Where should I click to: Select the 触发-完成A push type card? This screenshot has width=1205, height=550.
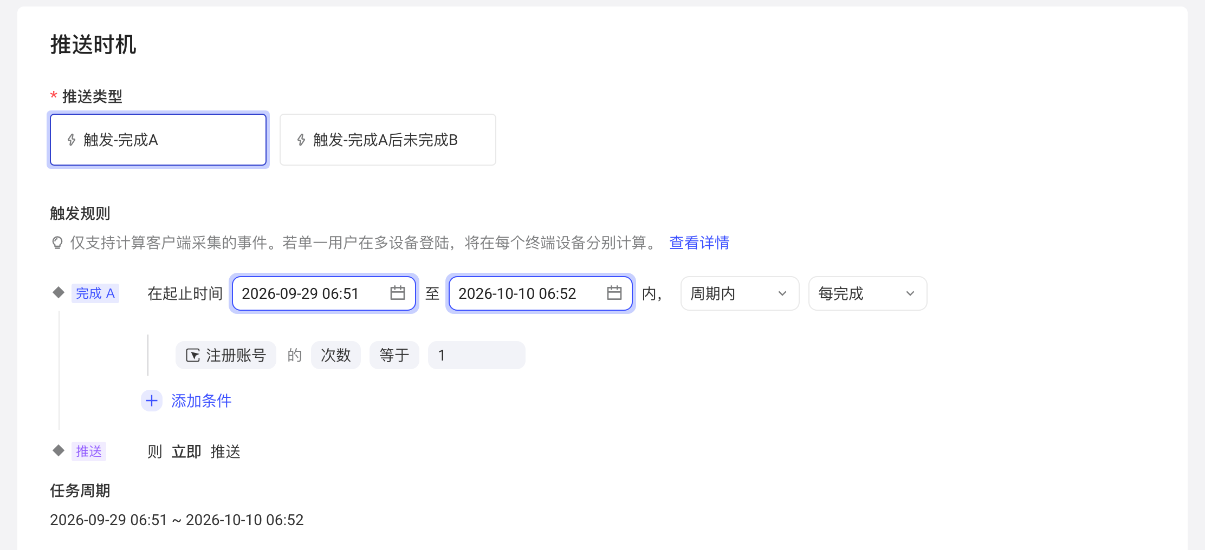[x=158, y=140]
